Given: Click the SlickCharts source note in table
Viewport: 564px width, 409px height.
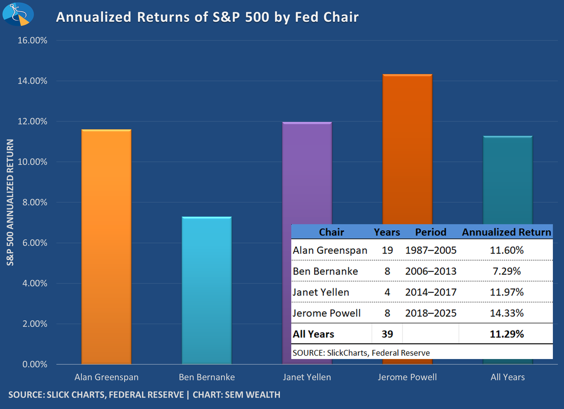Looking at the screenshot, I should click(361, 353).
